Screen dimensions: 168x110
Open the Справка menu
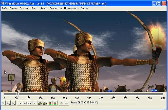(85, 8)
